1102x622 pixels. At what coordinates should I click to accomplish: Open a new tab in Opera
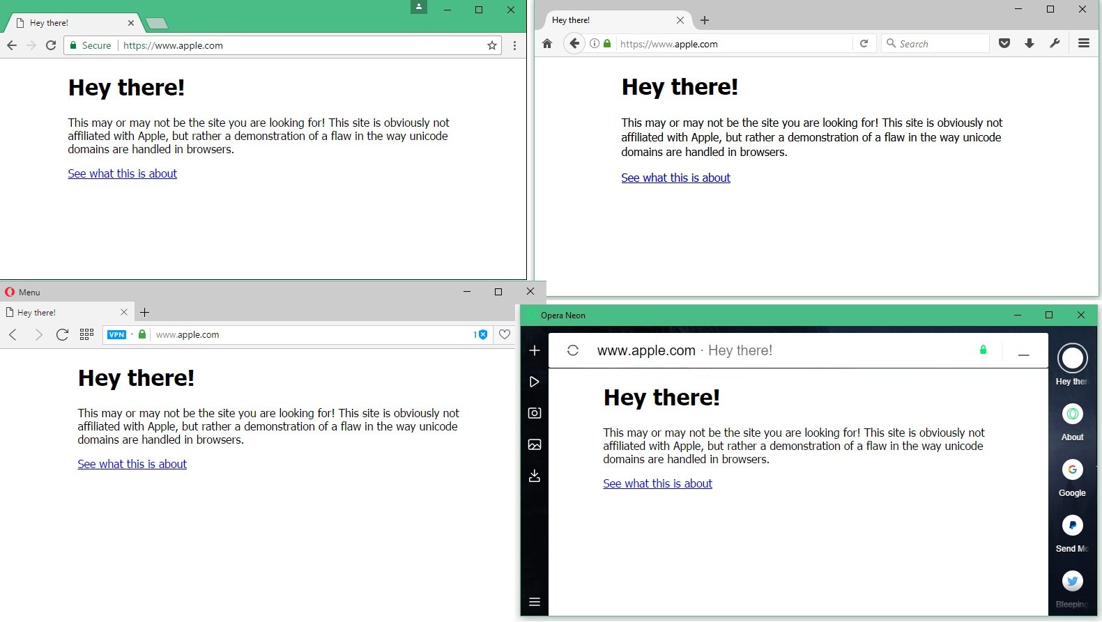tap(145, 313)
